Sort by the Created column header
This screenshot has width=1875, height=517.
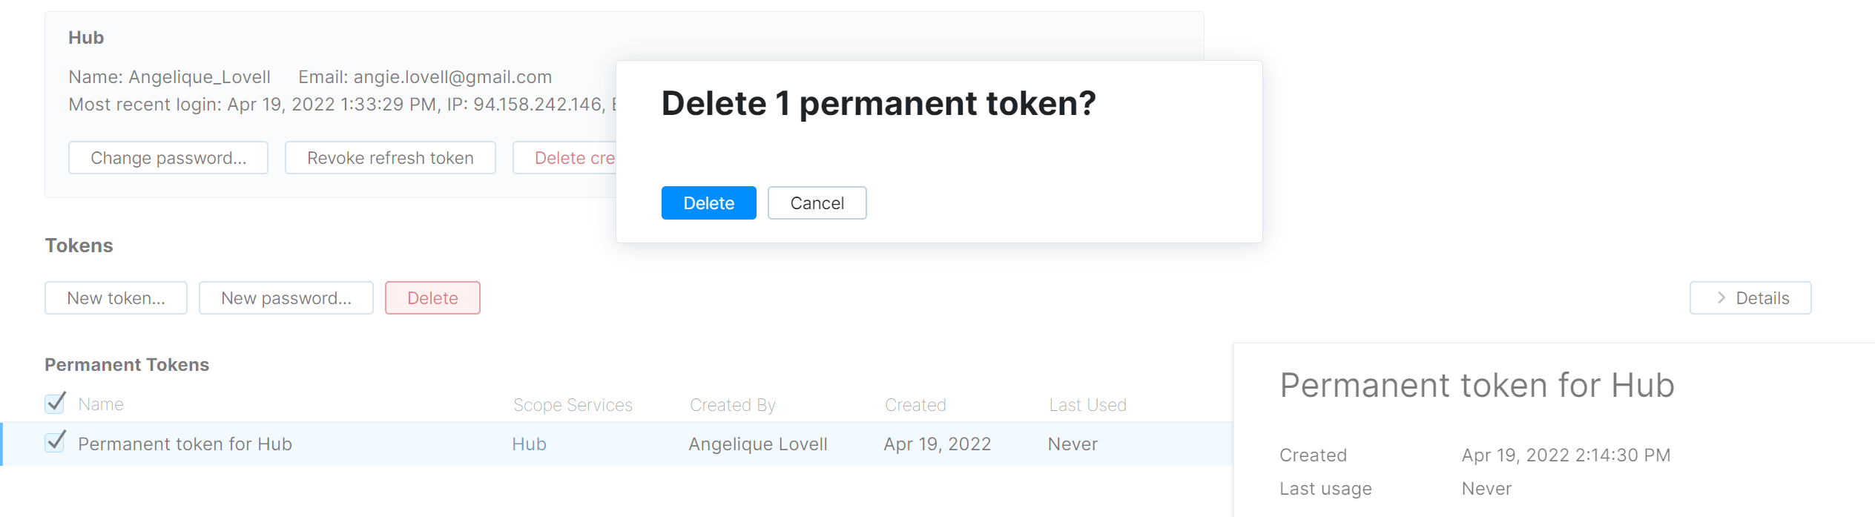pyautogui.click(x=915, y=405)
